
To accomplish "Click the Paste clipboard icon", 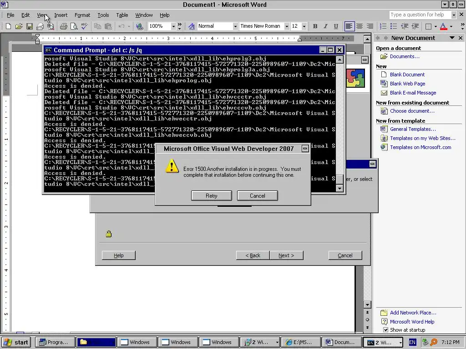I will point(108,26).
